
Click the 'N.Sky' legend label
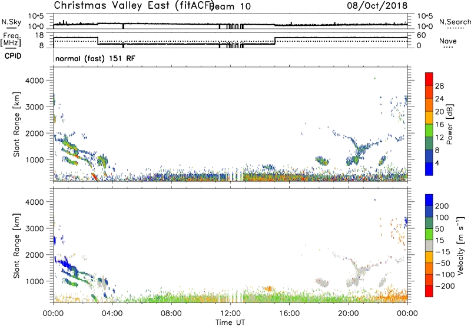tap(11, 22)
